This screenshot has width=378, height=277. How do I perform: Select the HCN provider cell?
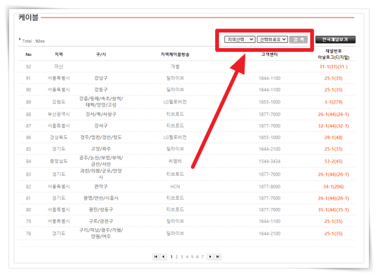175,187
